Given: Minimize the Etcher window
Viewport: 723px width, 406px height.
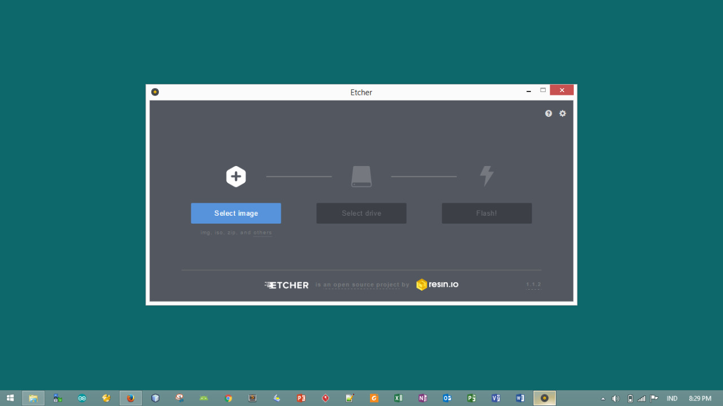Looking at the screenshot, I should click(529, 90).
